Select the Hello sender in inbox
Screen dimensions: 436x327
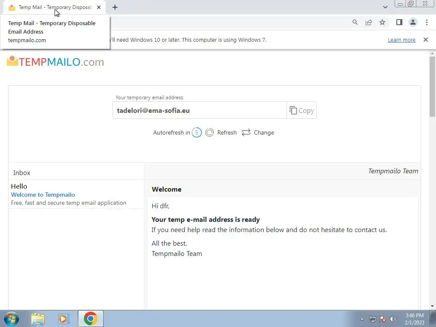[x=19, y=186]
